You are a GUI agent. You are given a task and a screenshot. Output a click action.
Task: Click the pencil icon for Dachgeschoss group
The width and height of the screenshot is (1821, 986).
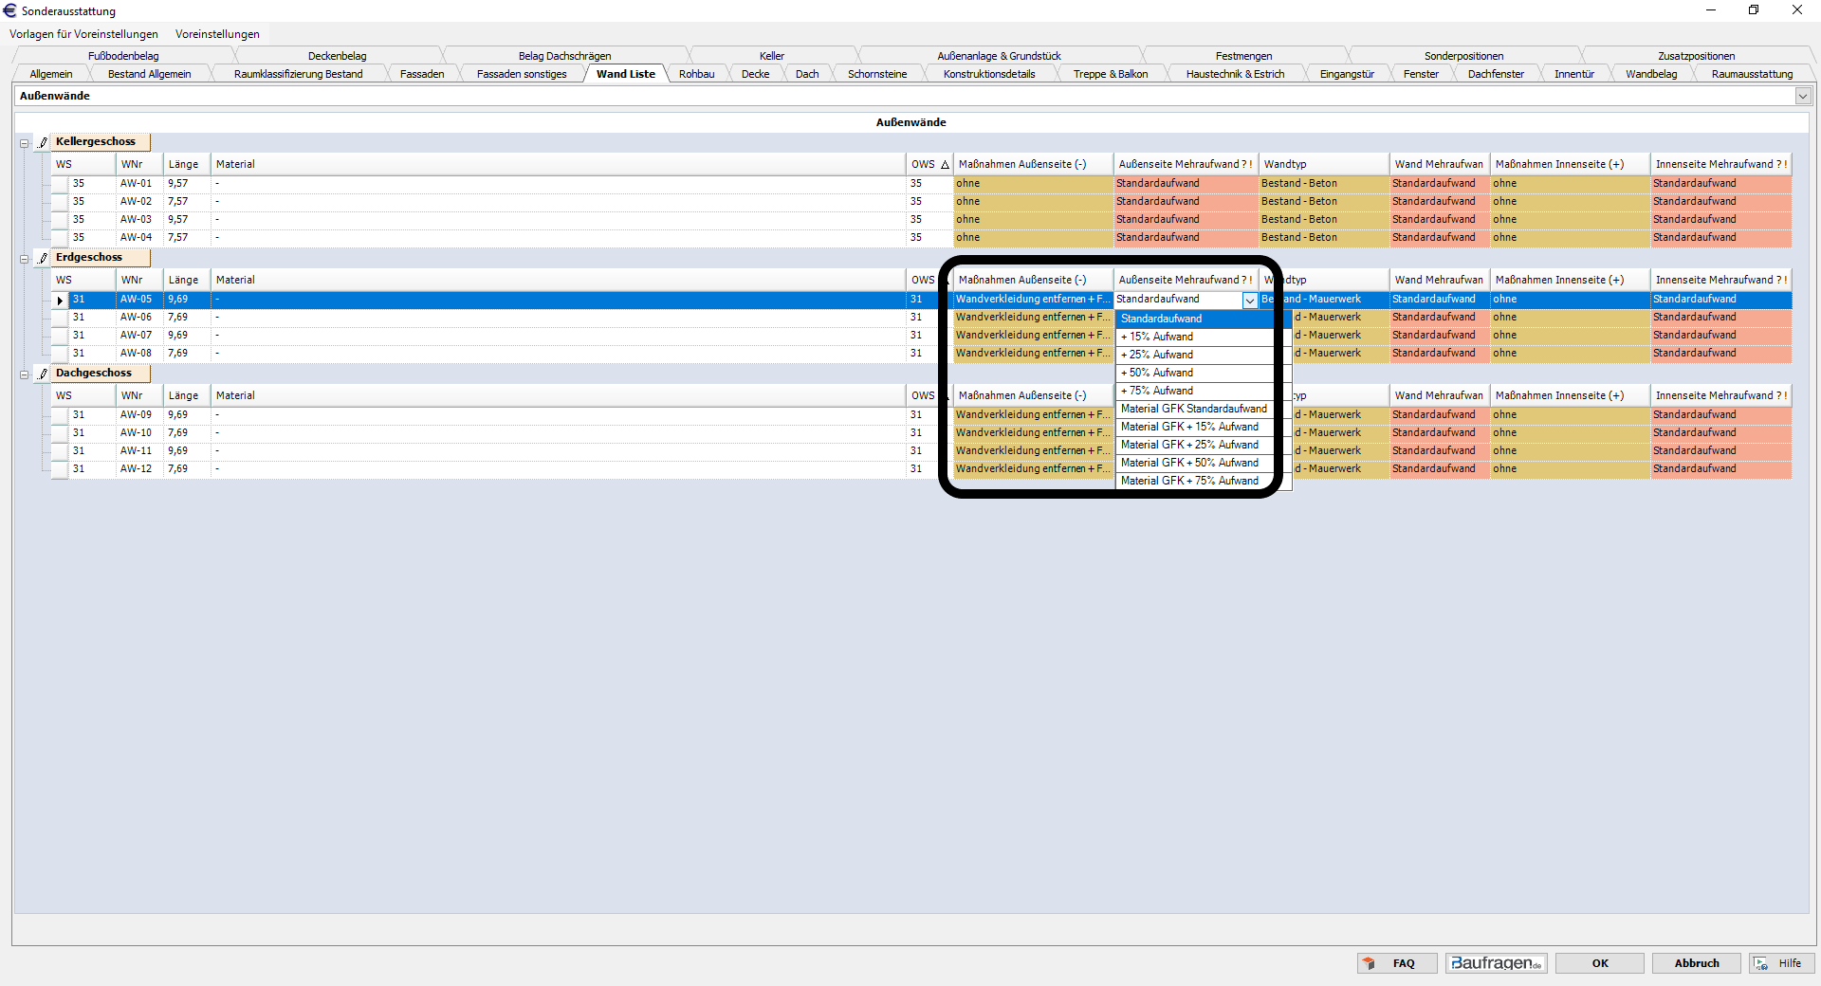[43, 374]
